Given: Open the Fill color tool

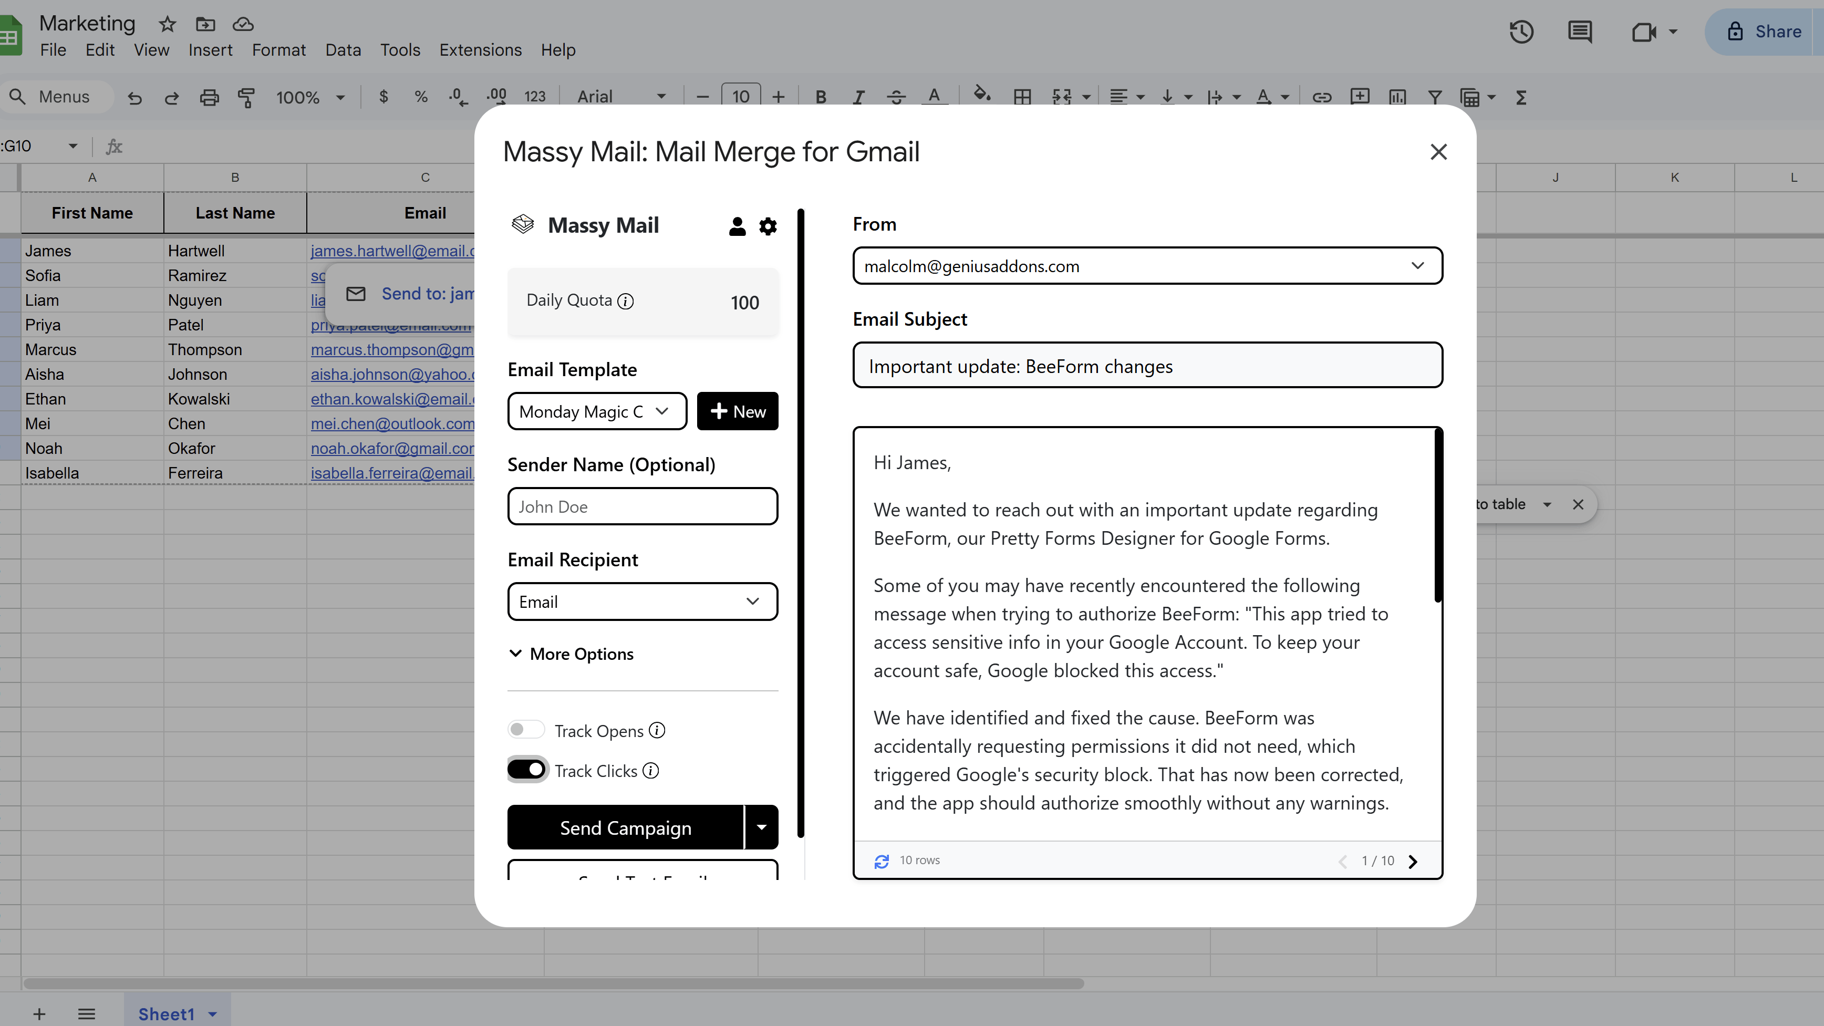Looking at the screenshot, I should (x=982, y=96).
